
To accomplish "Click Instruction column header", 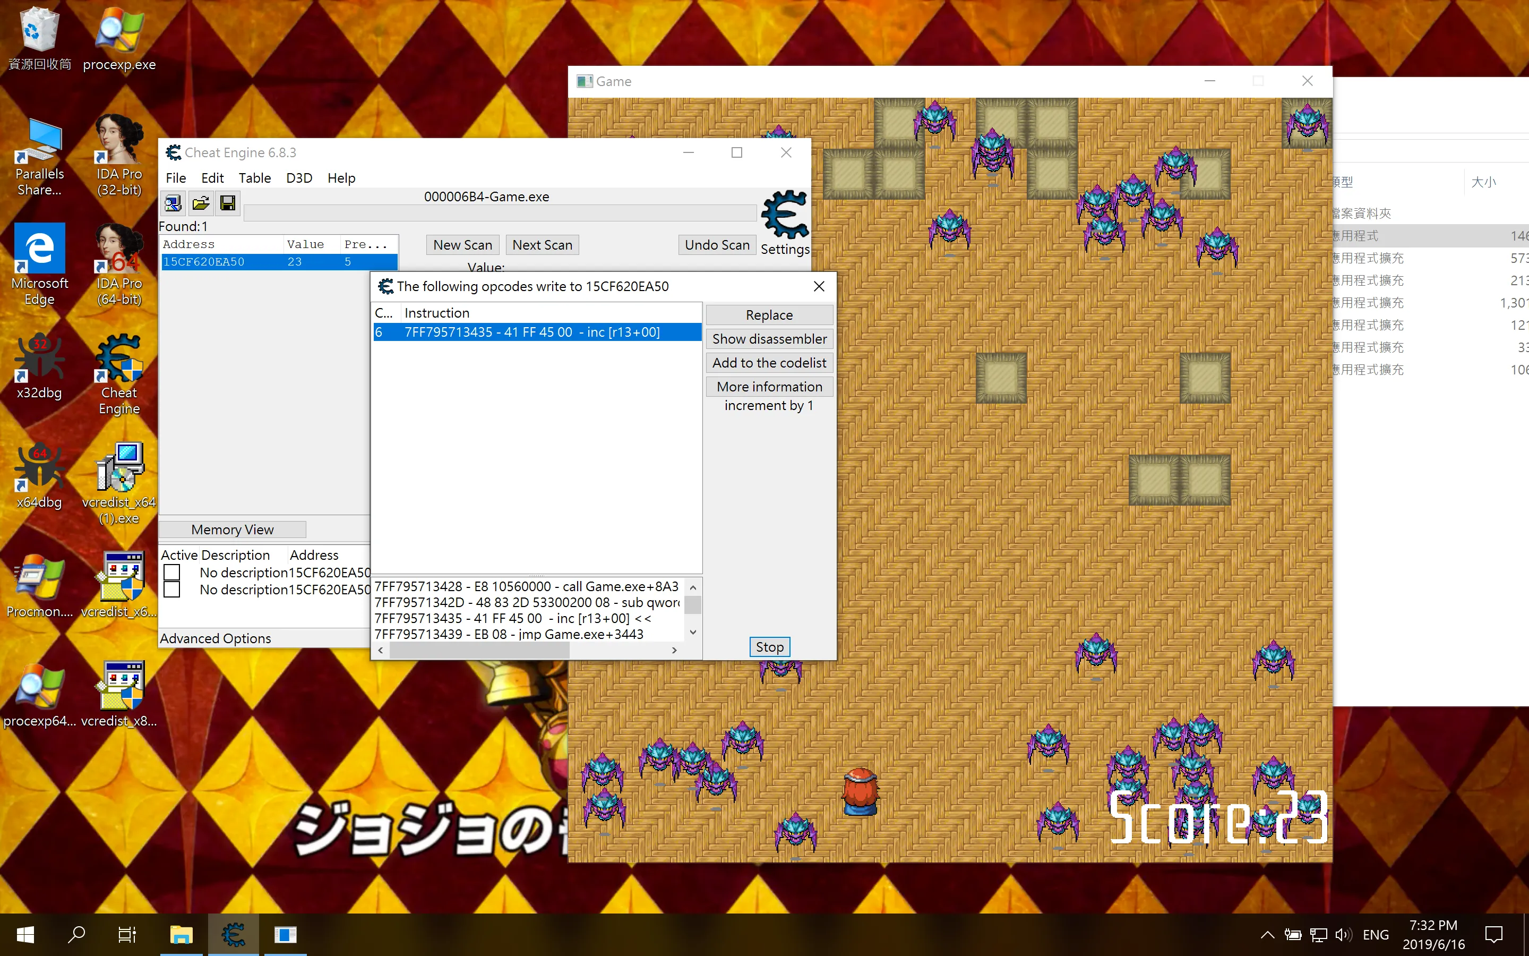I will pos(551,313).
